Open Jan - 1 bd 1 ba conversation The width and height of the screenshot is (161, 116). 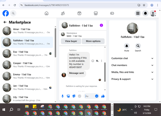tap(27, 88)
